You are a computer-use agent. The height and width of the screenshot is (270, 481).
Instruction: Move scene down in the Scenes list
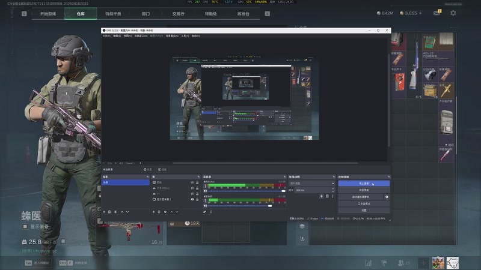click(x=127, y=212)
